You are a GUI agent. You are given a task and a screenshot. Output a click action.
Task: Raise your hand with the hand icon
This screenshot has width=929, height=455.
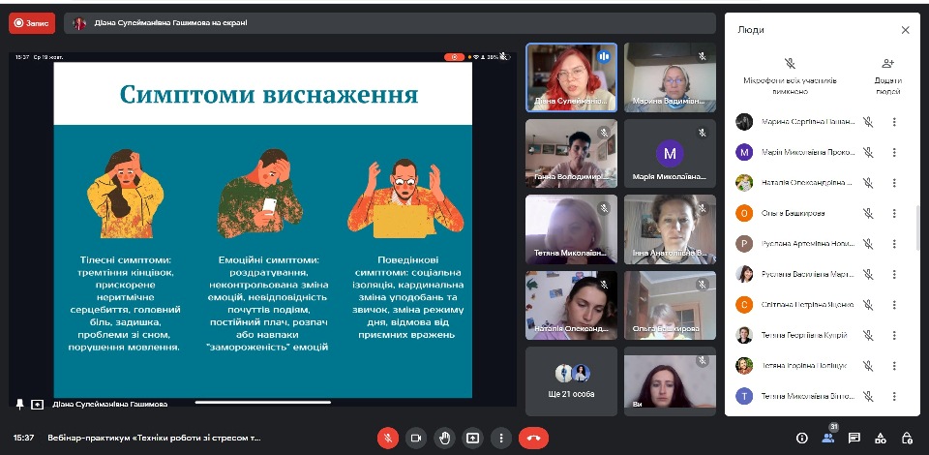click(444, 438)
